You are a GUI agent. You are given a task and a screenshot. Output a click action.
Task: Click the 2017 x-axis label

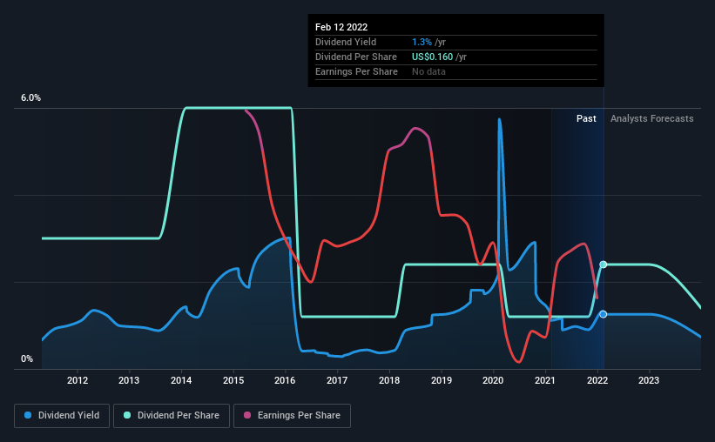point(337,380)
